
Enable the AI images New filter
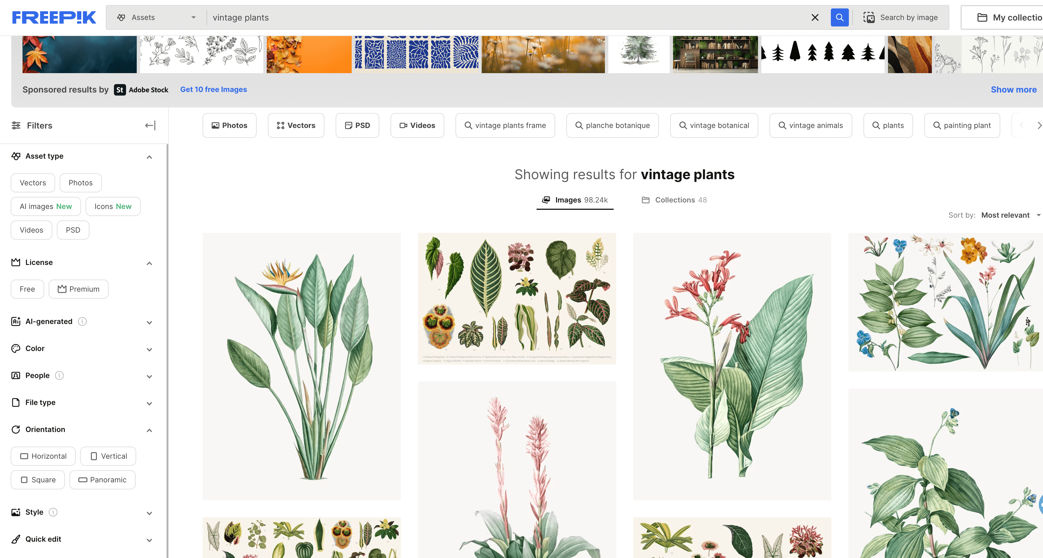coord(46,206)
